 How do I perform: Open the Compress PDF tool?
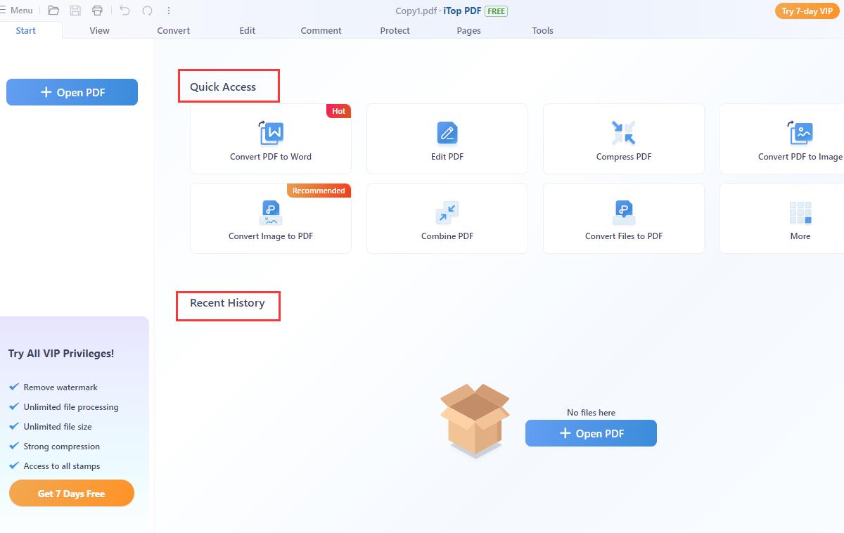623,139
